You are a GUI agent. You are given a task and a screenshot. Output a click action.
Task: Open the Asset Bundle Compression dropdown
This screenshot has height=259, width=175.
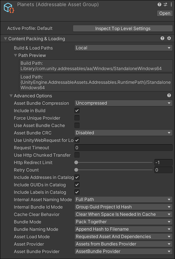[123, 103]
